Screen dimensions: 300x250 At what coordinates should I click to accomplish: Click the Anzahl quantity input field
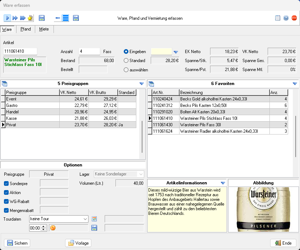tap(89, 51)
